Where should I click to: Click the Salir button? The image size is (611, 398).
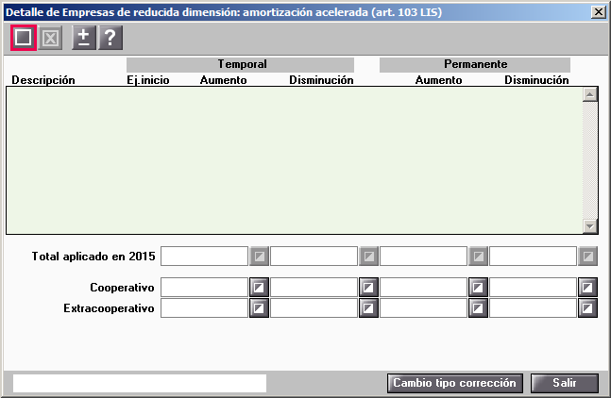point(564,383)
